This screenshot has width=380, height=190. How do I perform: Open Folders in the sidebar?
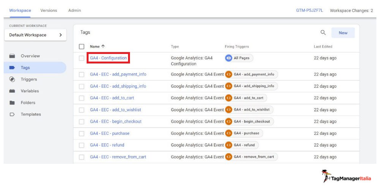28,103
